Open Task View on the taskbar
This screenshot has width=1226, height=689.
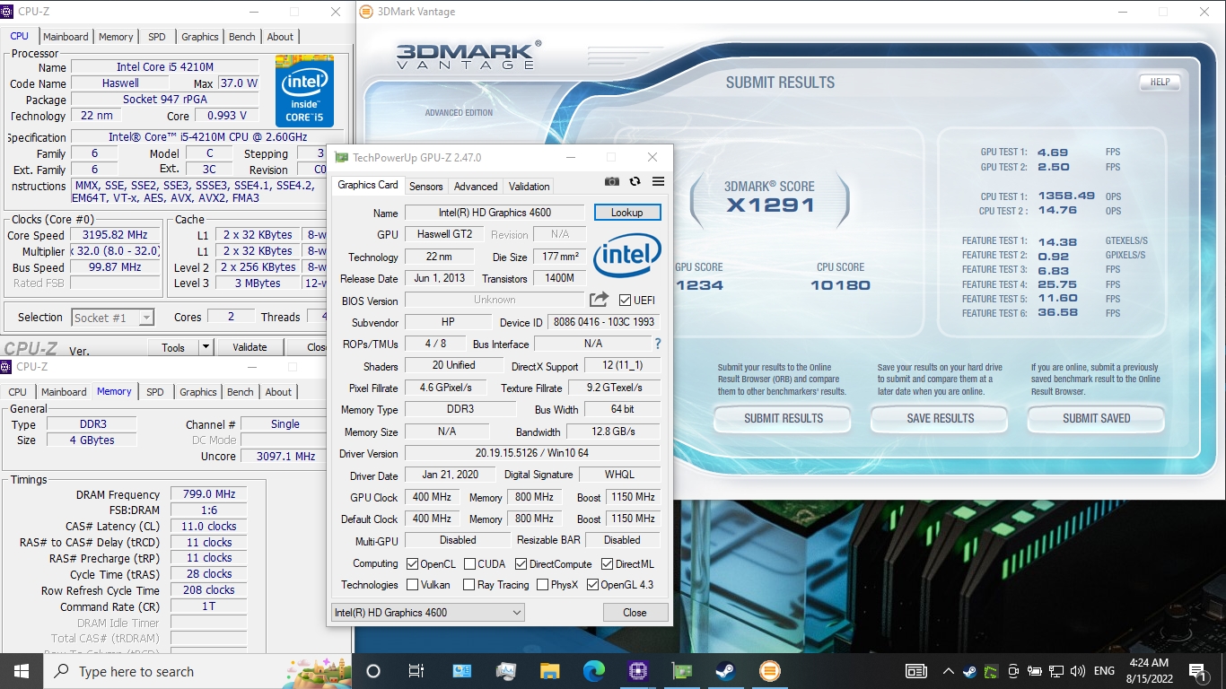(x=416, y=671)
